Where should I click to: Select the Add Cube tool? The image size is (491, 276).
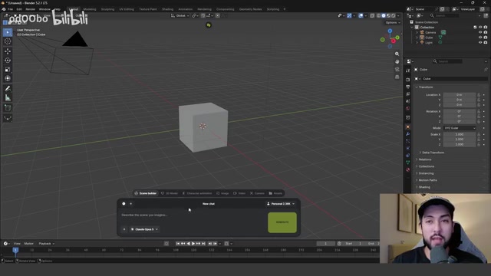coord(8,108)
